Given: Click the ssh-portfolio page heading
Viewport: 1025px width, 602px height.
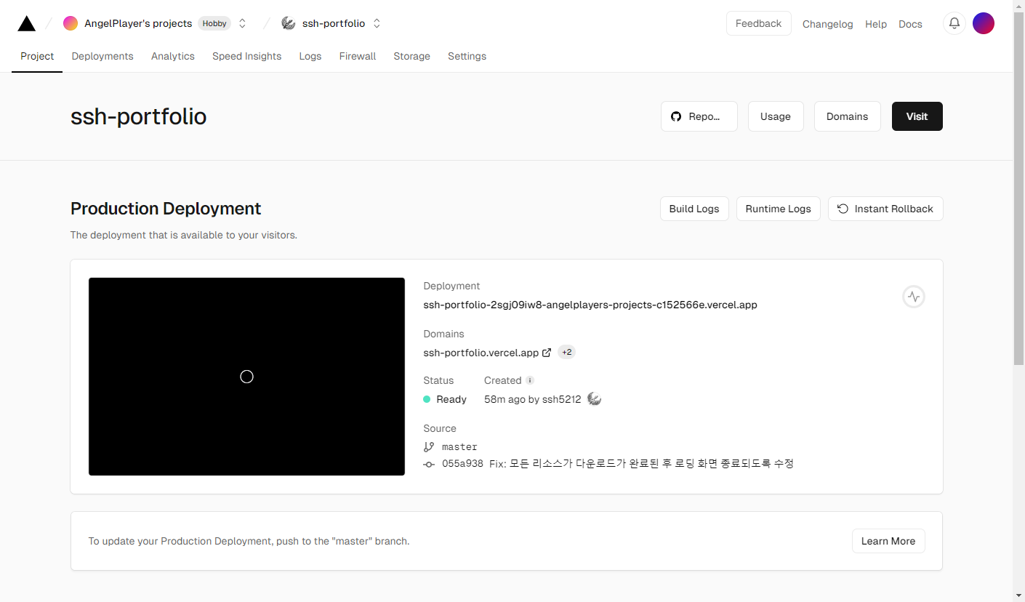Looking at the screenshot, I should (x=139, y=116).
